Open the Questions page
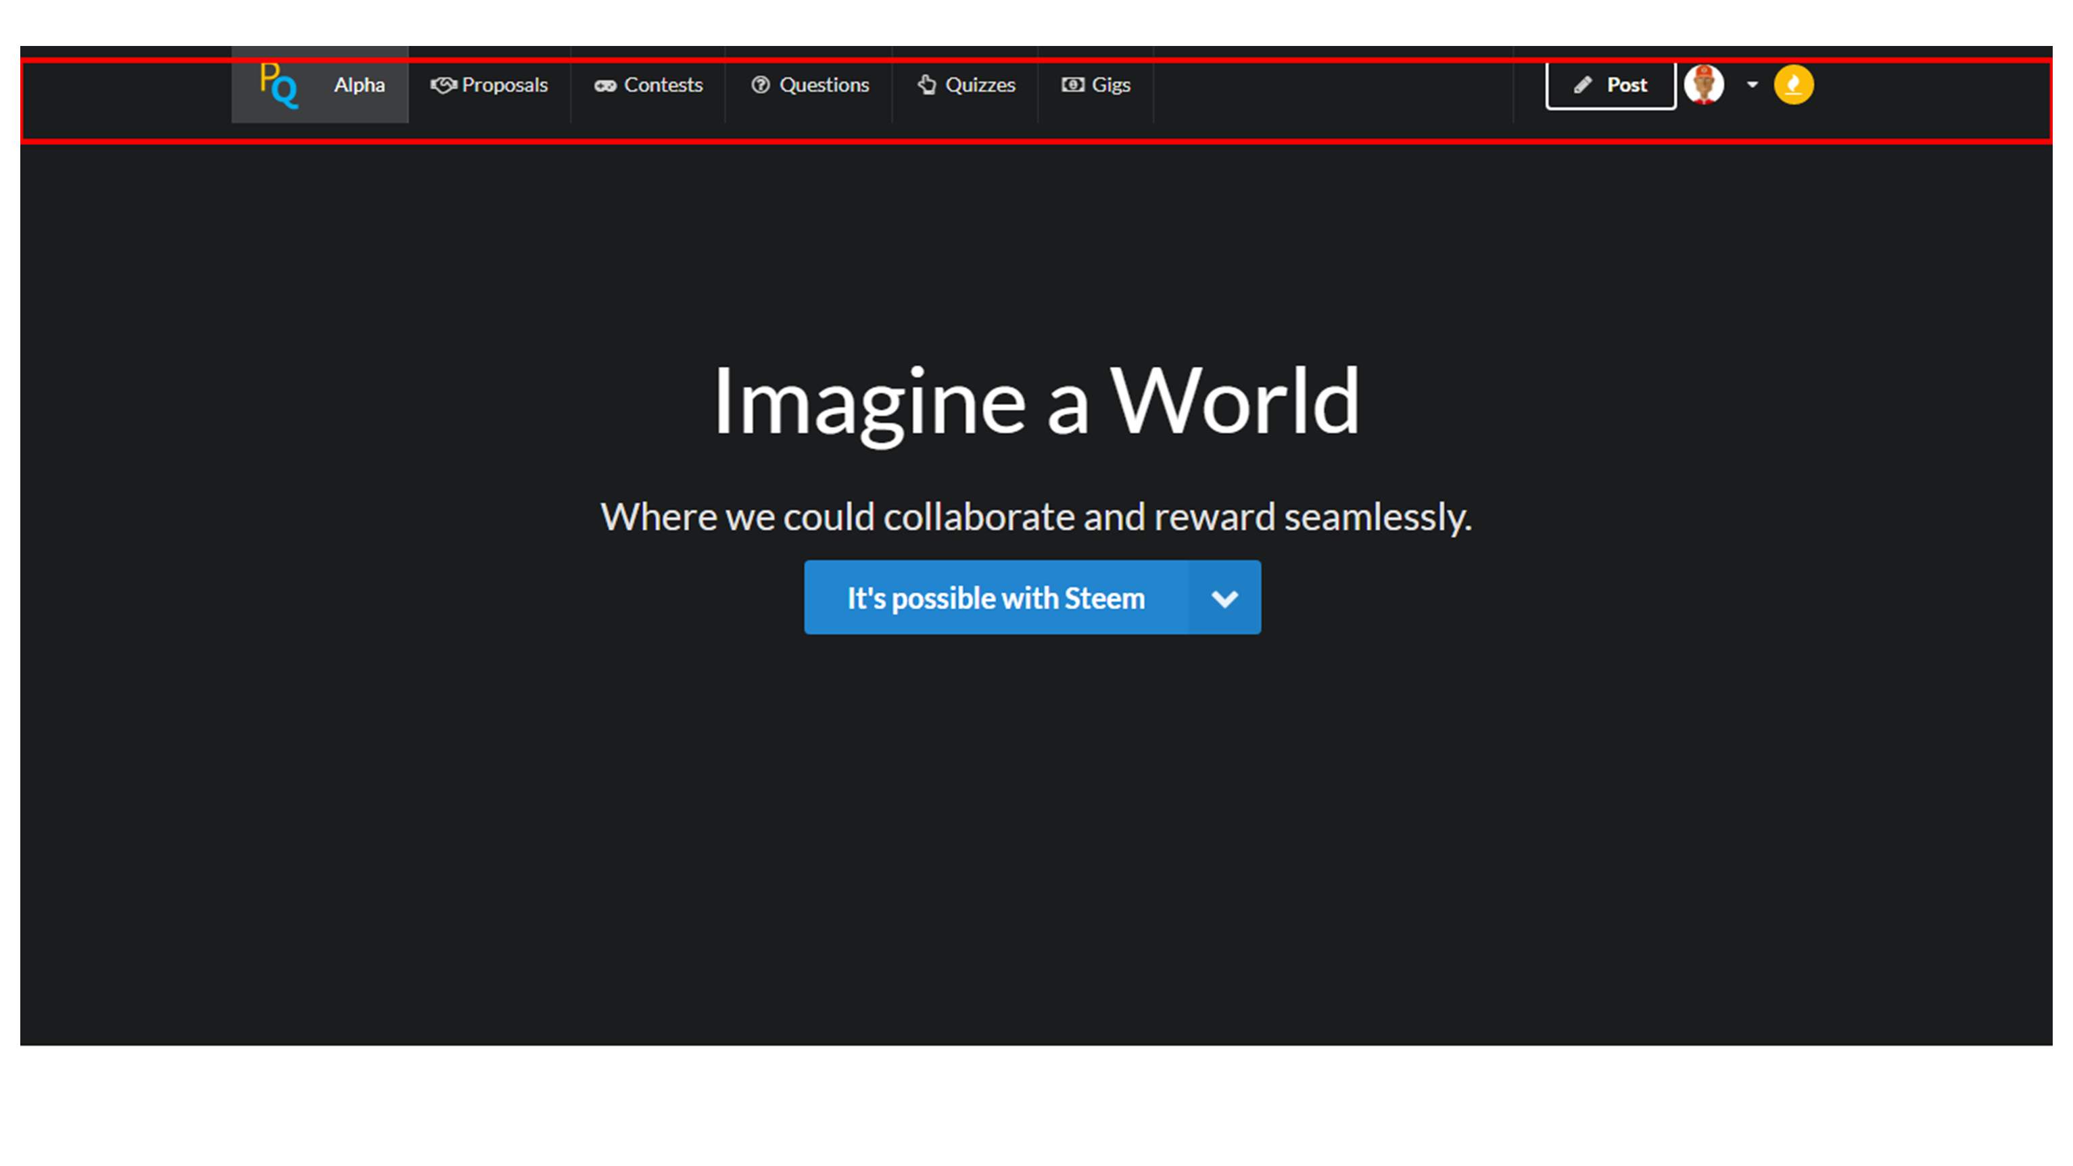 tap(809, 84)
